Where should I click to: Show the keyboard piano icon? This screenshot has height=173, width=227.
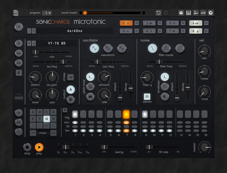[188, 13]
